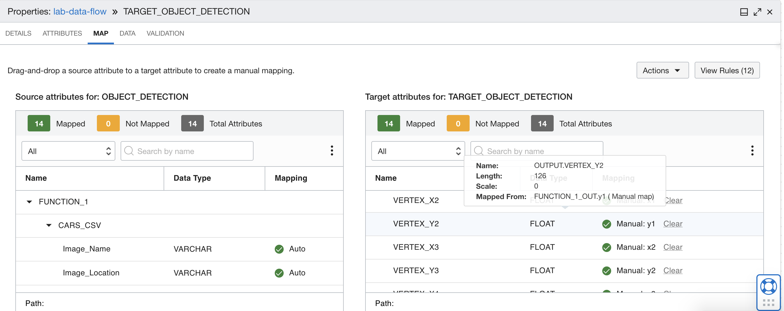784x311 pixels.
Task: Switch to the DETAILS tab
Action: [18, 33]
